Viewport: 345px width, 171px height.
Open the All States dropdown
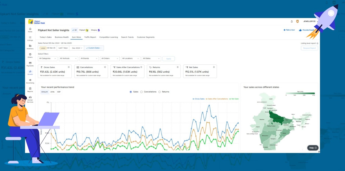(152, 58)
